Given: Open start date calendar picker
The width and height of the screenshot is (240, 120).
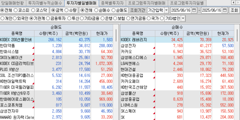Looking at the screenshot, I should click(x=194, y=10).
